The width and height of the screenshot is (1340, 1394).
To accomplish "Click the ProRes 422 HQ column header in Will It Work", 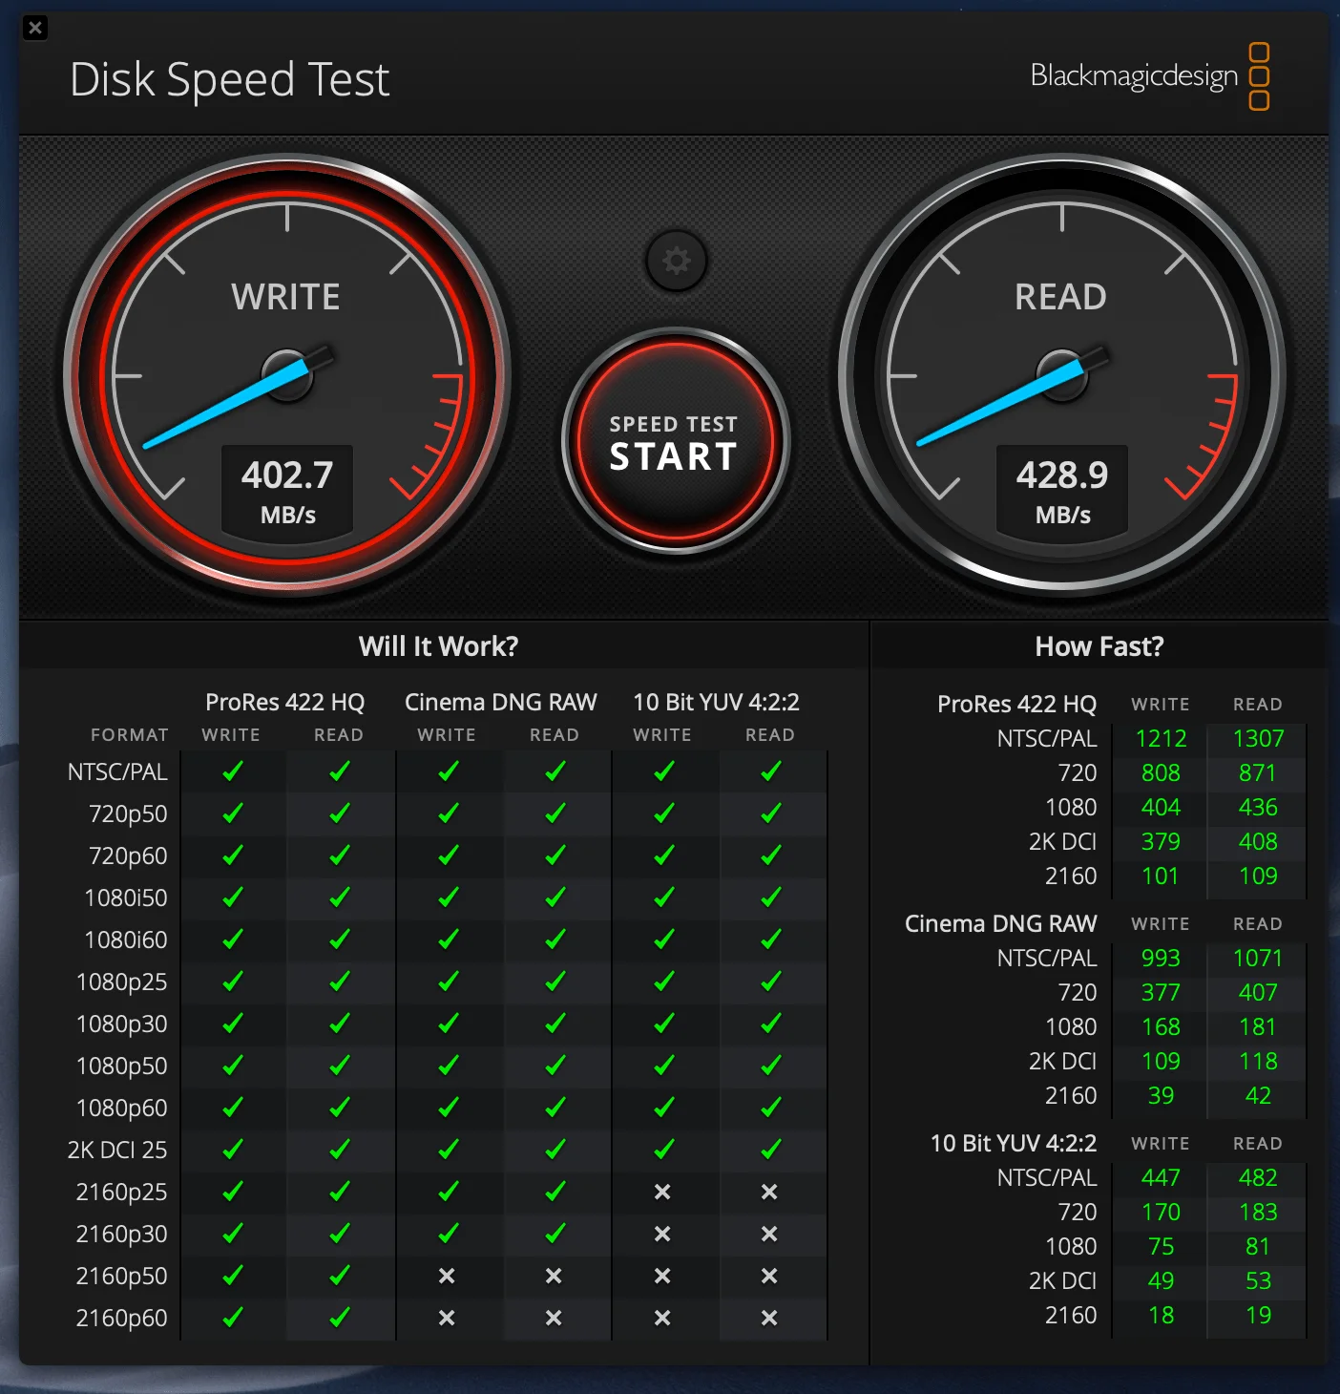I will [285, 702].
